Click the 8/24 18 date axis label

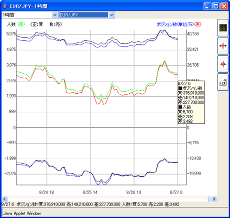pyautogui.click(x=46, y=193)
